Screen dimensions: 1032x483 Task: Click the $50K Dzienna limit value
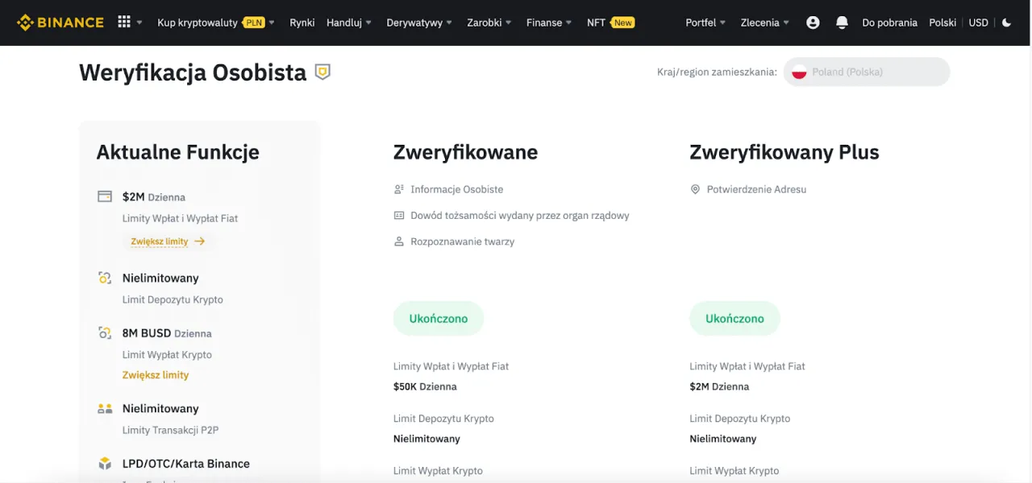tap(425, 386)
